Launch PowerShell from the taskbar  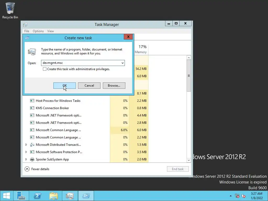[37, 196]
